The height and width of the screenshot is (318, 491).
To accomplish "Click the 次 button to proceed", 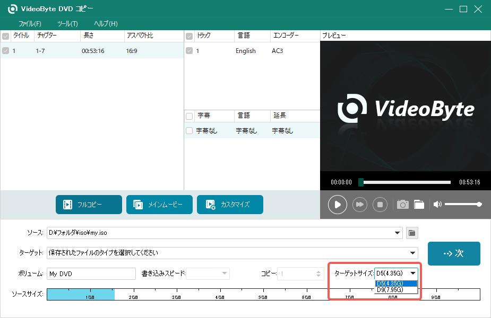I will tap(454, 253).
